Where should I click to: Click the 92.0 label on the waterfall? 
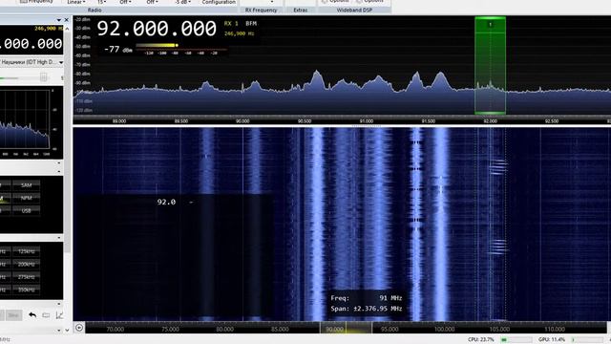166,202
